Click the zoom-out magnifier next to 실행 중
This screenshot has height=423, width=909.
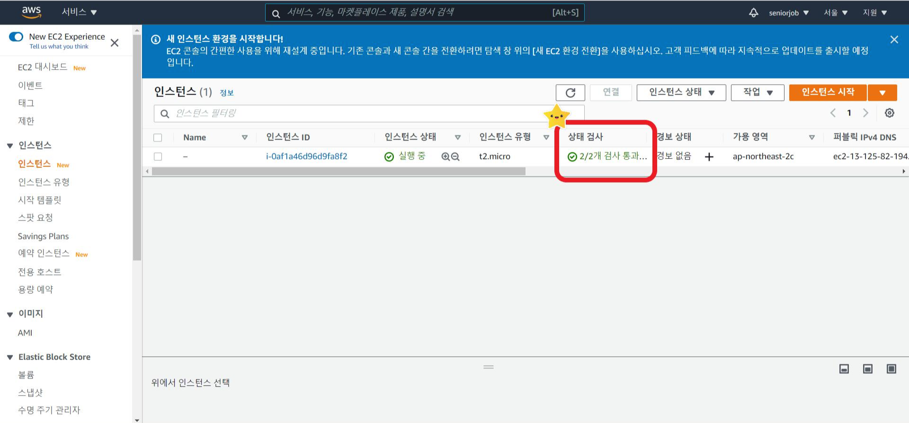point(455,157)
